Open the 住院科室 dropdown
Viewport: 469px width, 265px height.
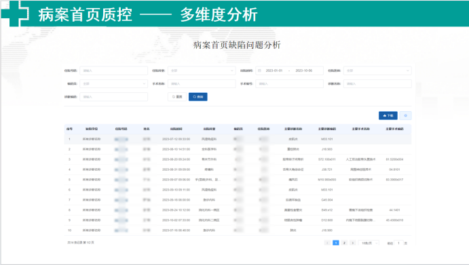(x=202, y=70)
